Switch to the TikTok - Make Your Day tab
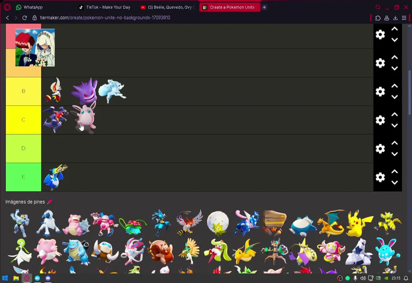Image resolution: width=412 pixels, height=283 pixels. [105, 7]
